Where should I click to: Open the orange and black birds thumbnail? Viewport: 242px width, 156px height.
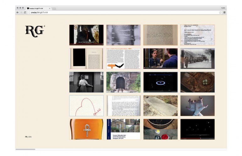(123, 59)
